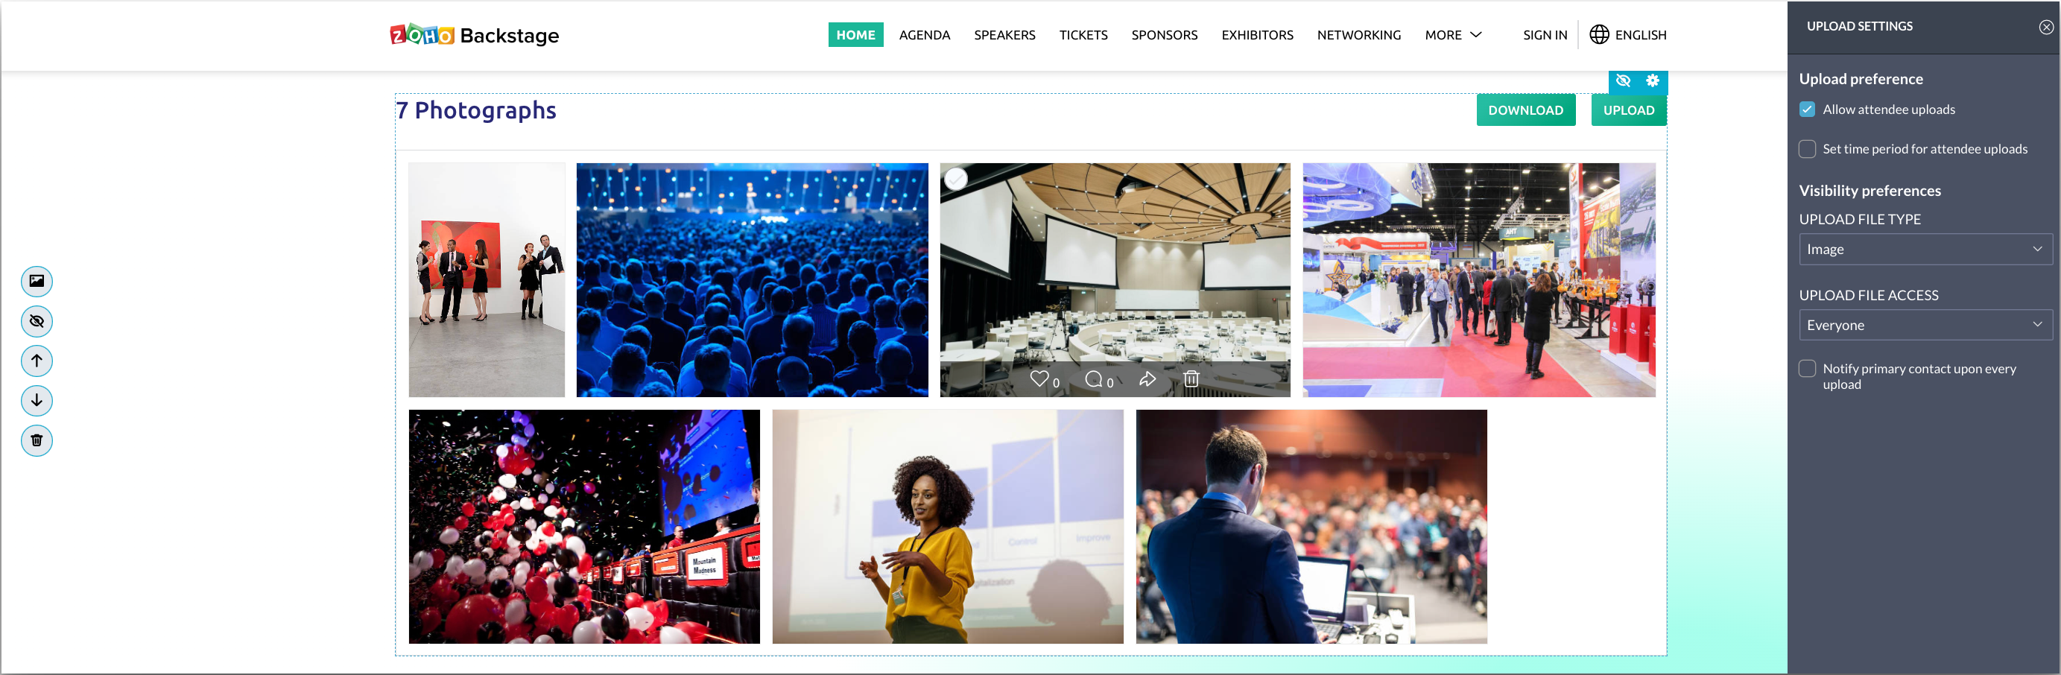Open the blue audience crowd photo
Screen dimensions: 2061x675
pyautogui.click(x=752, y=280)
